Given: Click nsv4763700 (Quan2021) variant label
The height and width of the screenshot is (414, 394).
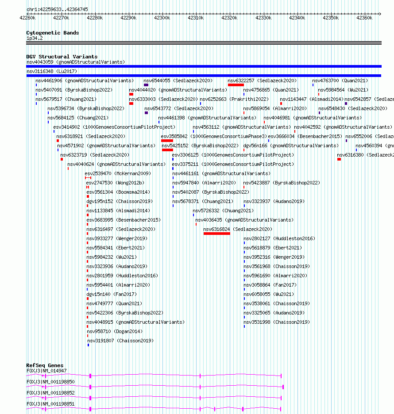Looking at the screenshot, I should pos(340,80).
